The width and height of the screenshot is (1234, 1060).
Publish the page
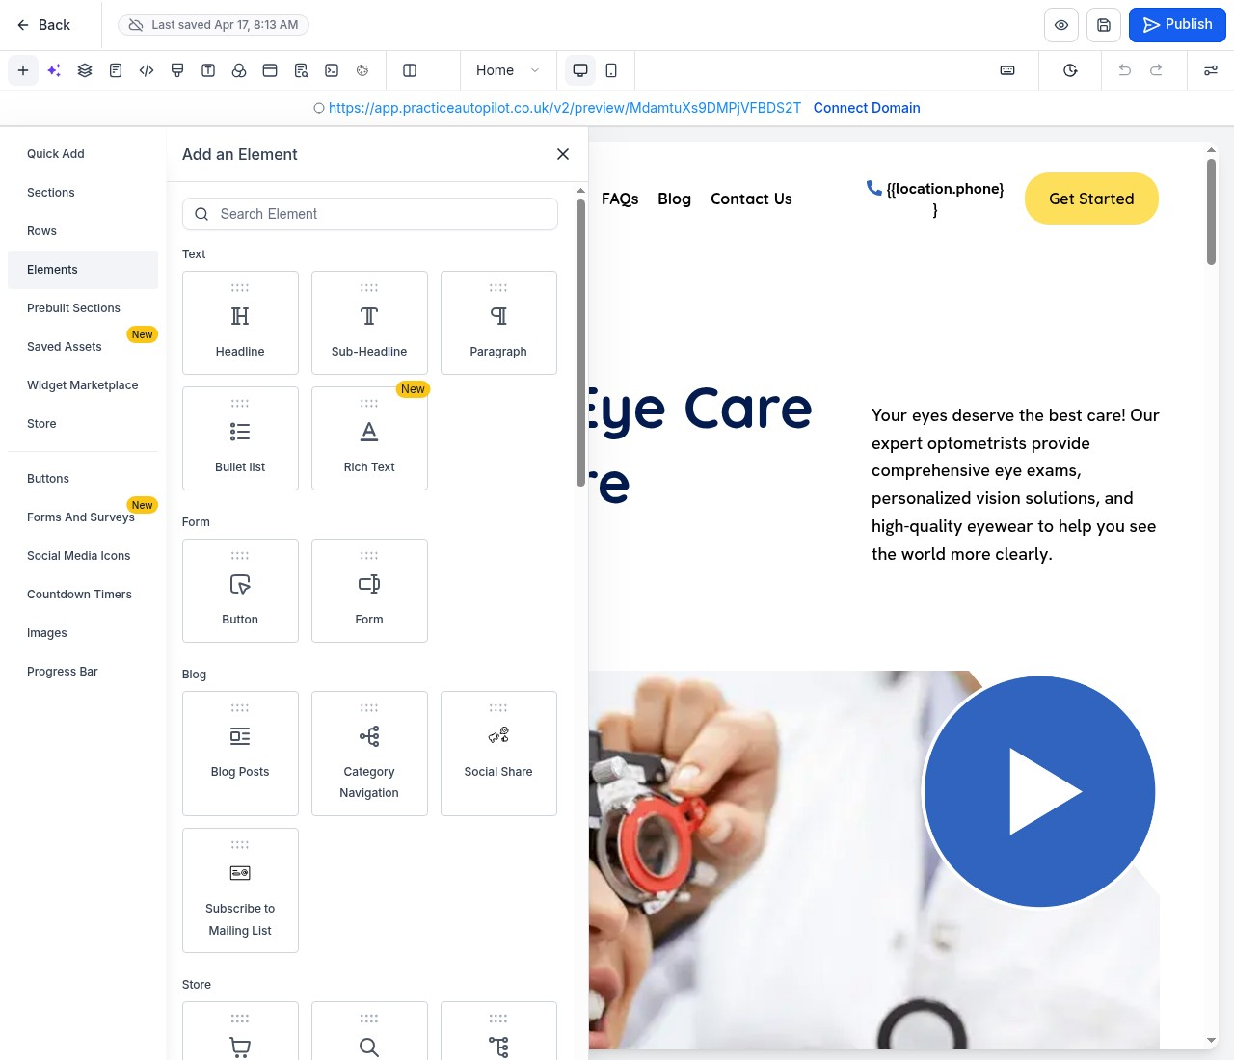pyautogui.click(x=1177, y=25)
